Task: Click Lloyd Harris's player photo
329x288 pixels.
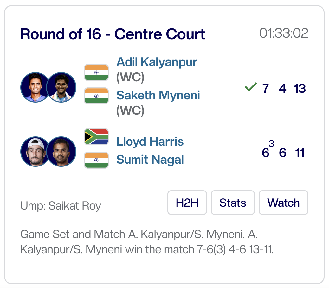Action: (34, 152)
